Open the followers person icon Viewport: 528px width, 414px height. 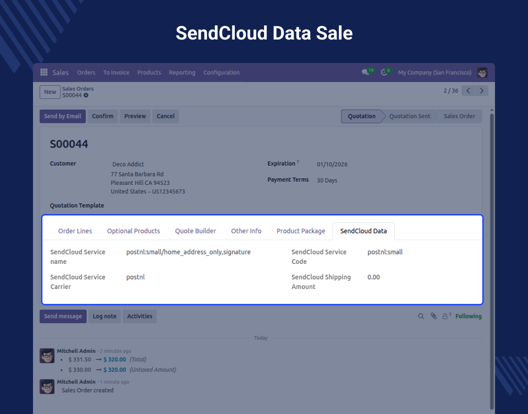445,317
